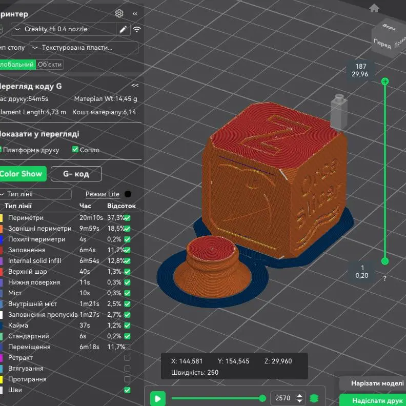The width and height of the screenshot is (406, 406).
Task: Click the Відсоток column header
Action: 121,206
